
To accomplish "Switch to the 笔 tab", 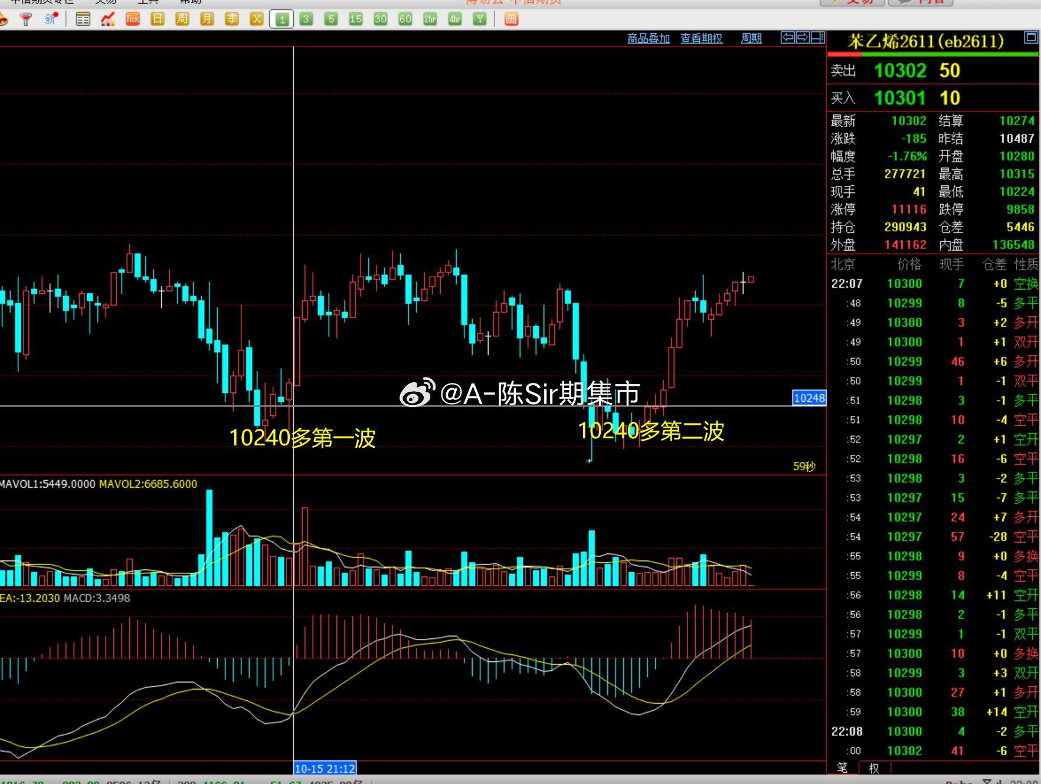I will (842, 767).
